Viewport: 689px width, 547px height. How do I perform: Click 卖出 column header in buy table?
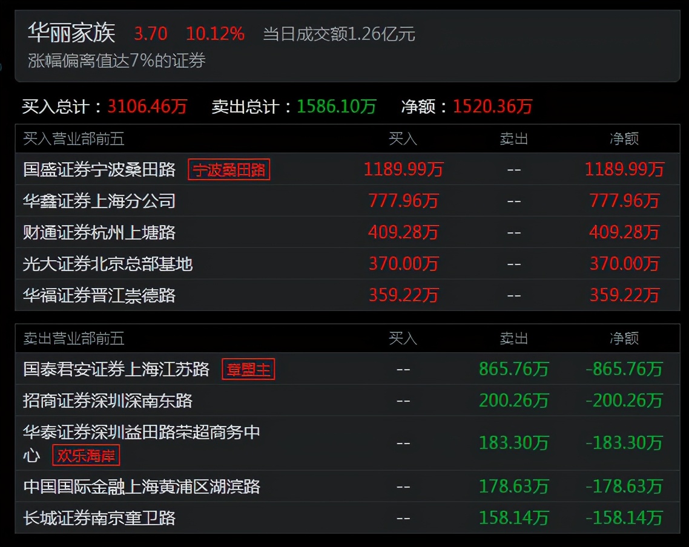[513, 139]
